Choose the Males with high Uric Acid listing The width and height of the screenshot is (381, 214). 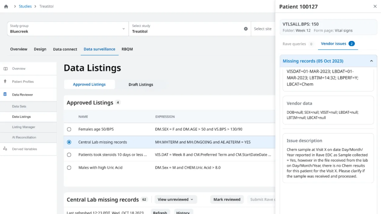tap(69, 167)
